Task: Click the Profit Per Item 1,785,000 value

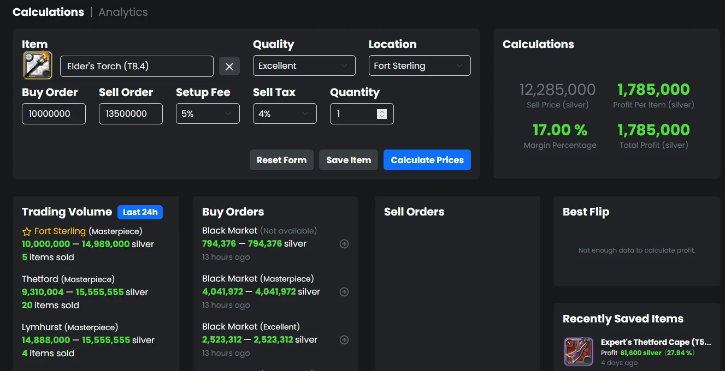Action: click(x=653, y=89)
